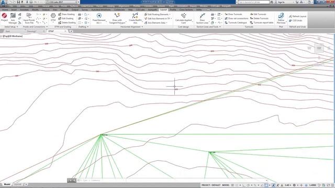This screenshot has height=188, width=335.
Task: Select the Model layout tab
Action: pyautogui.click(x=7, y=184)
